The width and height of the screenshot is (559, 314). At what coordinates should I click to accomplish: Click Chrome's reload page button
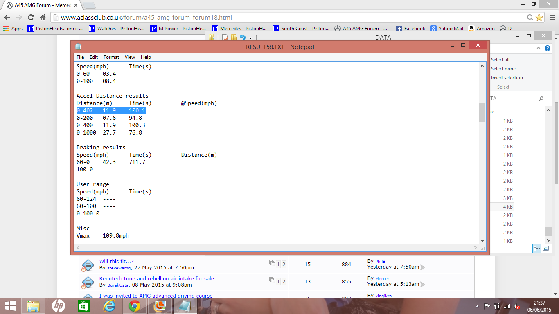pyautogui.click(x=31, y=18)
